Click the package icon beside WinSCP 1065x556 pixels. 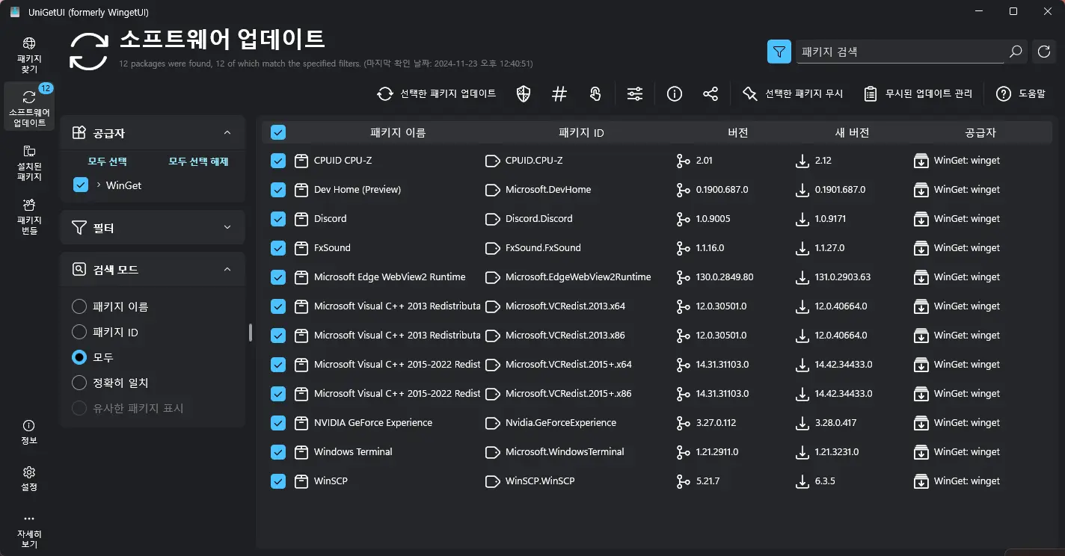click(301, 481)
